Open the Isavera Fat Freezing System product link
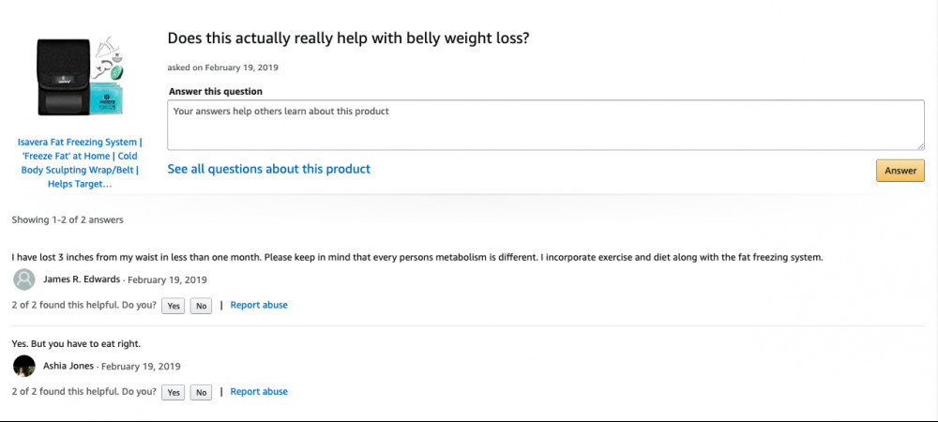The width and height of the screenshot is (938, 422). pos(80,162)
